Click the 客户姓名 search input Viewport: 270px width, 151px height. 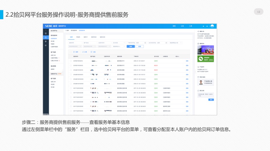(89, 43)
